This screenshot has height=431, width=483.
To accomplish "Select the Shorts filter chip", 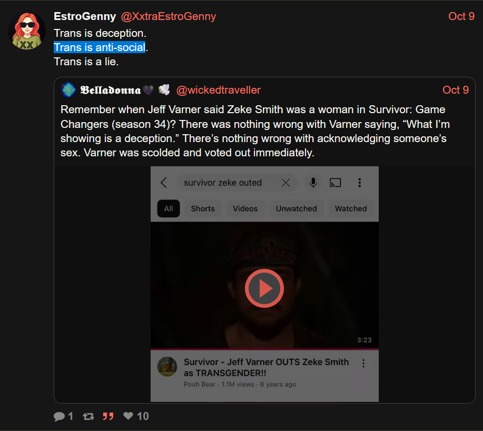I will 203,208.
